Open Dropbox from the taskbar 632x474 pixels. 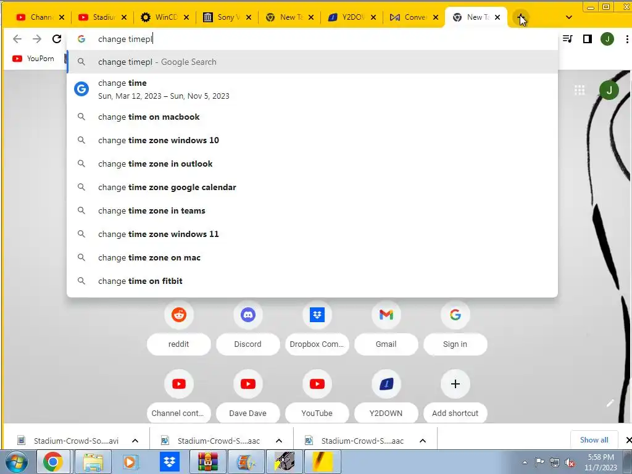(x=170, y=462)
